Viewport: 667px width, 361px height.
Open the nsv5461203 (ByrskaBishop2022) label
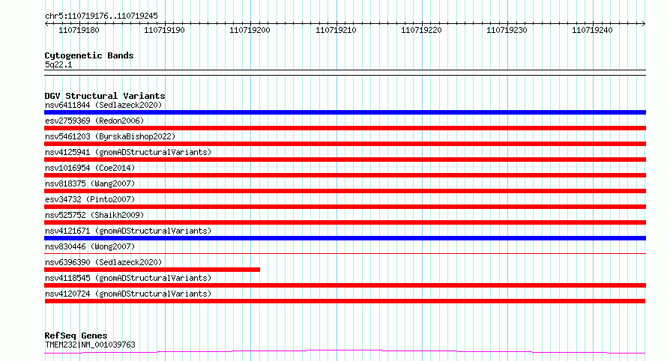(110, 136)
